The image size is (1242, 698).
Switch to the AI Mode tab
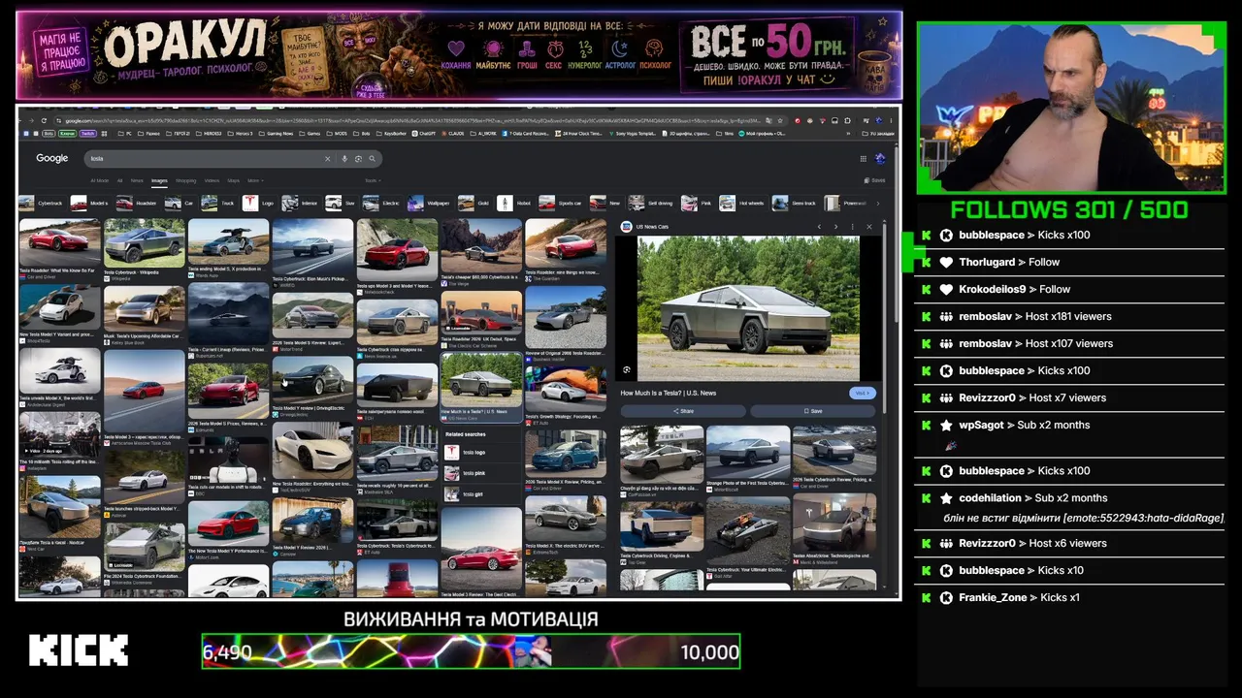[x=100, y=180]
